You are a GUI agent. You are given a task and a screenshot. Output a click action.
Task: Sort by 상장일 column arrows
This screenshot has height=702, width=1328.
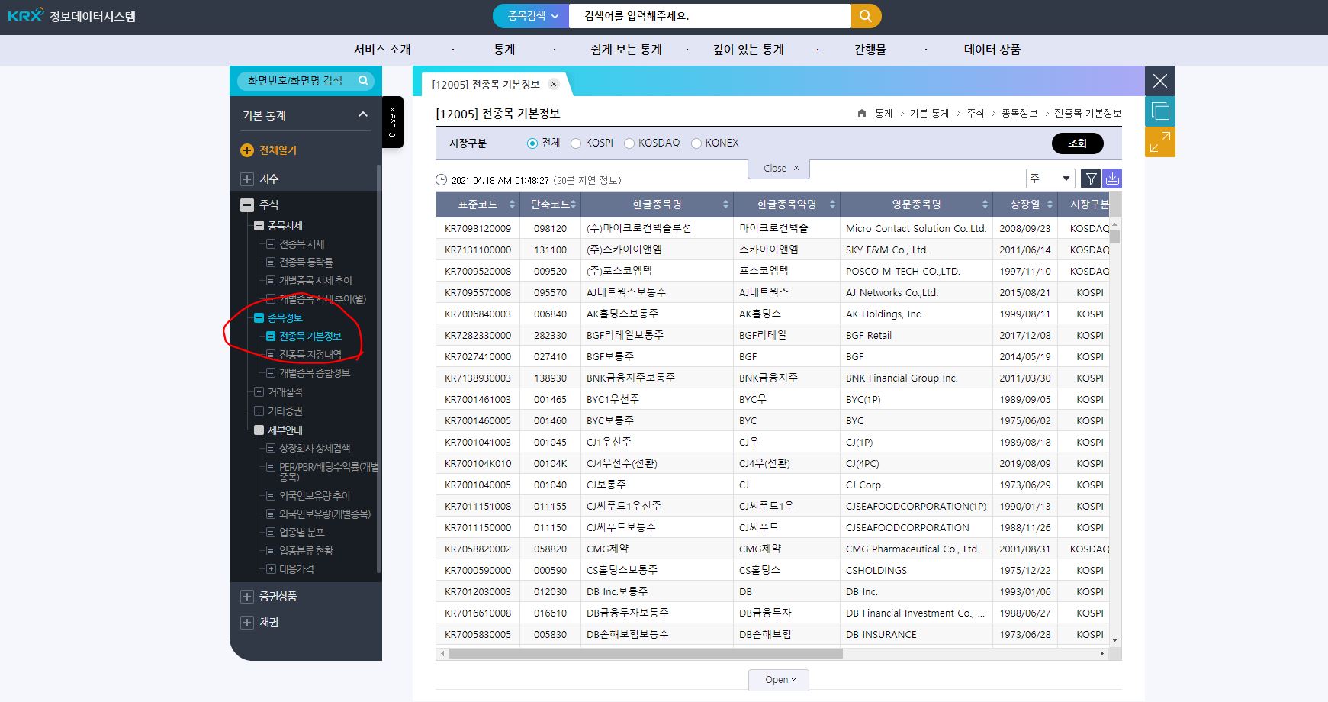point(1050,204)
